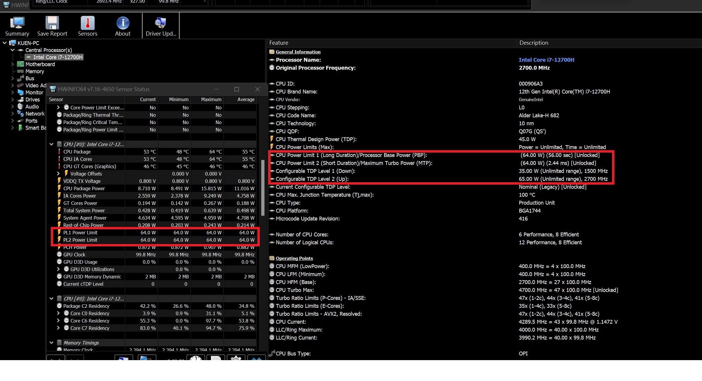Open the About info icon
702x381 pixels.
[123, 23]
